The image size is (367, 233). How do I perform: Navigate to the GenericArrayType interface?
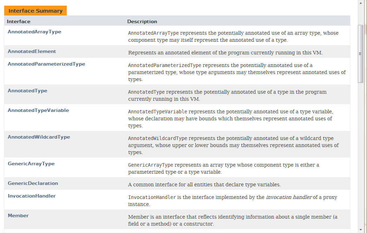pos(31,164)
